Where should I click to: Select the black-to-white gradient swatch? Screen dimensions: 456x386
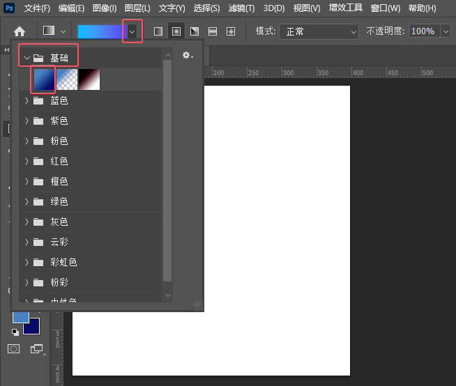89,79
